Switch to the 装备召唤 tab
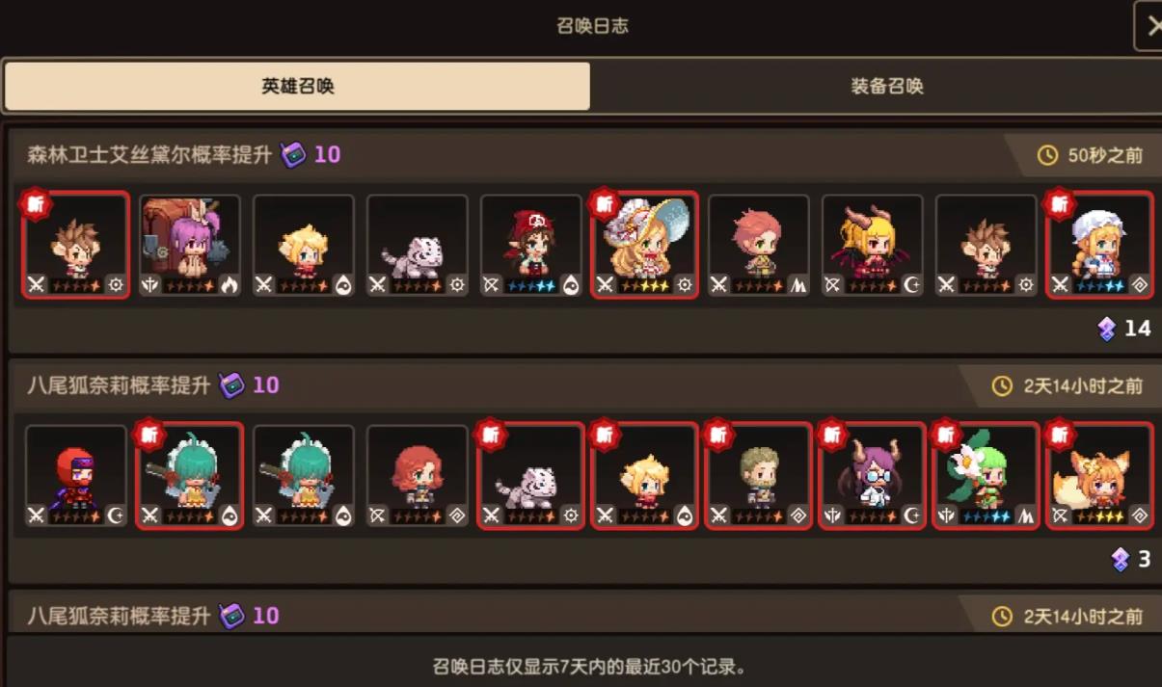 [x=886, y=87]
